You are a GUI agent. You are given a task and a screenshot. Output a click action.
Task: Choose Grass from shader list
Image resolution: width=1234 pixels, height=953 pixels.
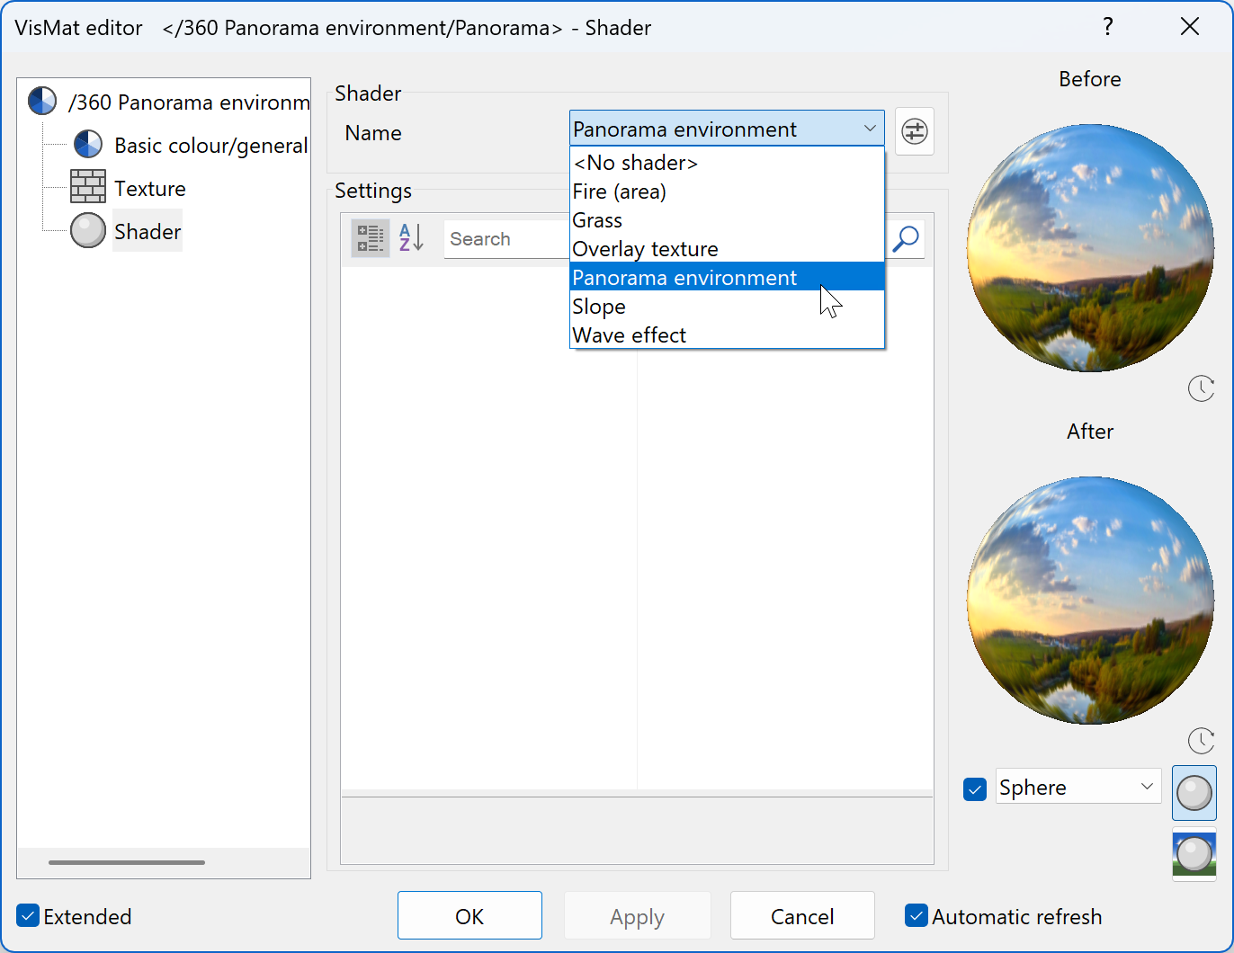[597, 220]
